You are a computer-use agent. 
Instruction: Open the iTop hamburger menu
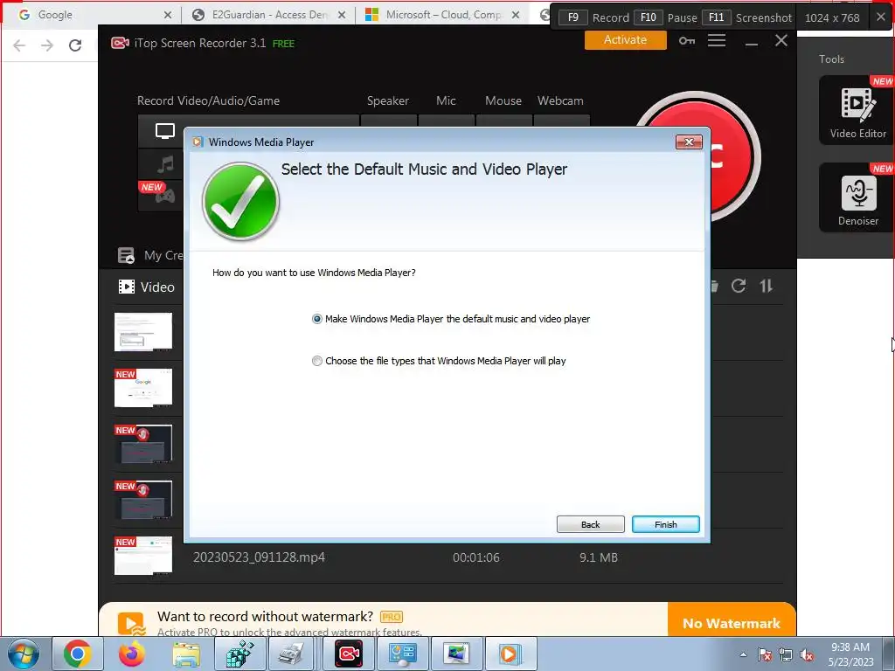click(717, 40)
